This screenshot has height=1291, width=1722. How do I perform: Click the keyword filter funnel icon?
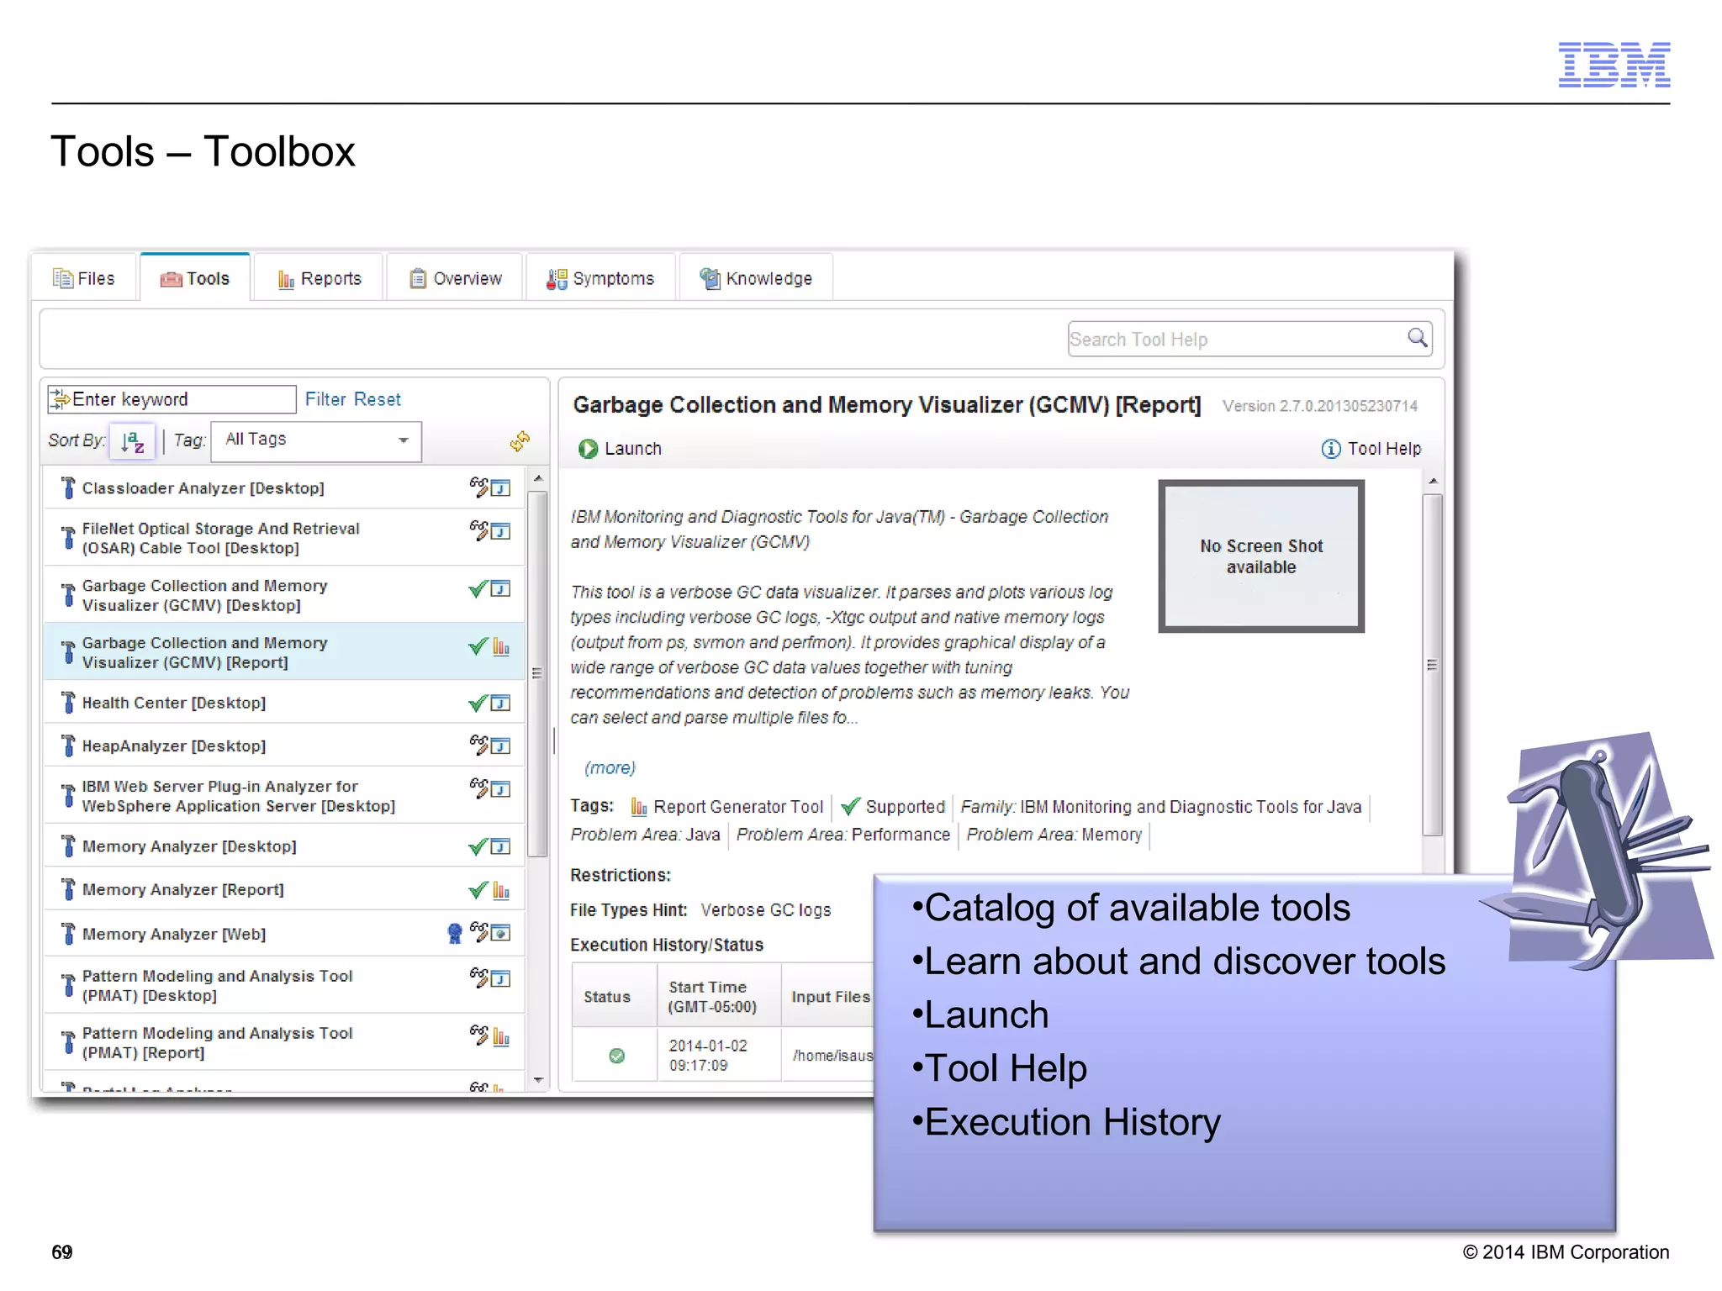click(59, 399)
